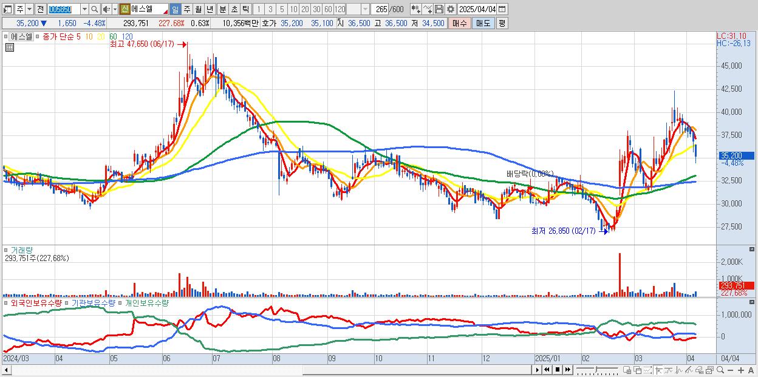Click interval preset 3

click(270, 9)
